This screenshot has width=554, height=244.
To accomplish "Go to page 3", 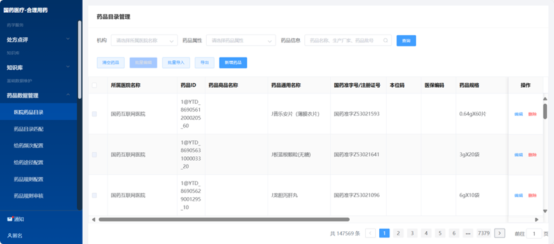I will click(x=412, y=233).
